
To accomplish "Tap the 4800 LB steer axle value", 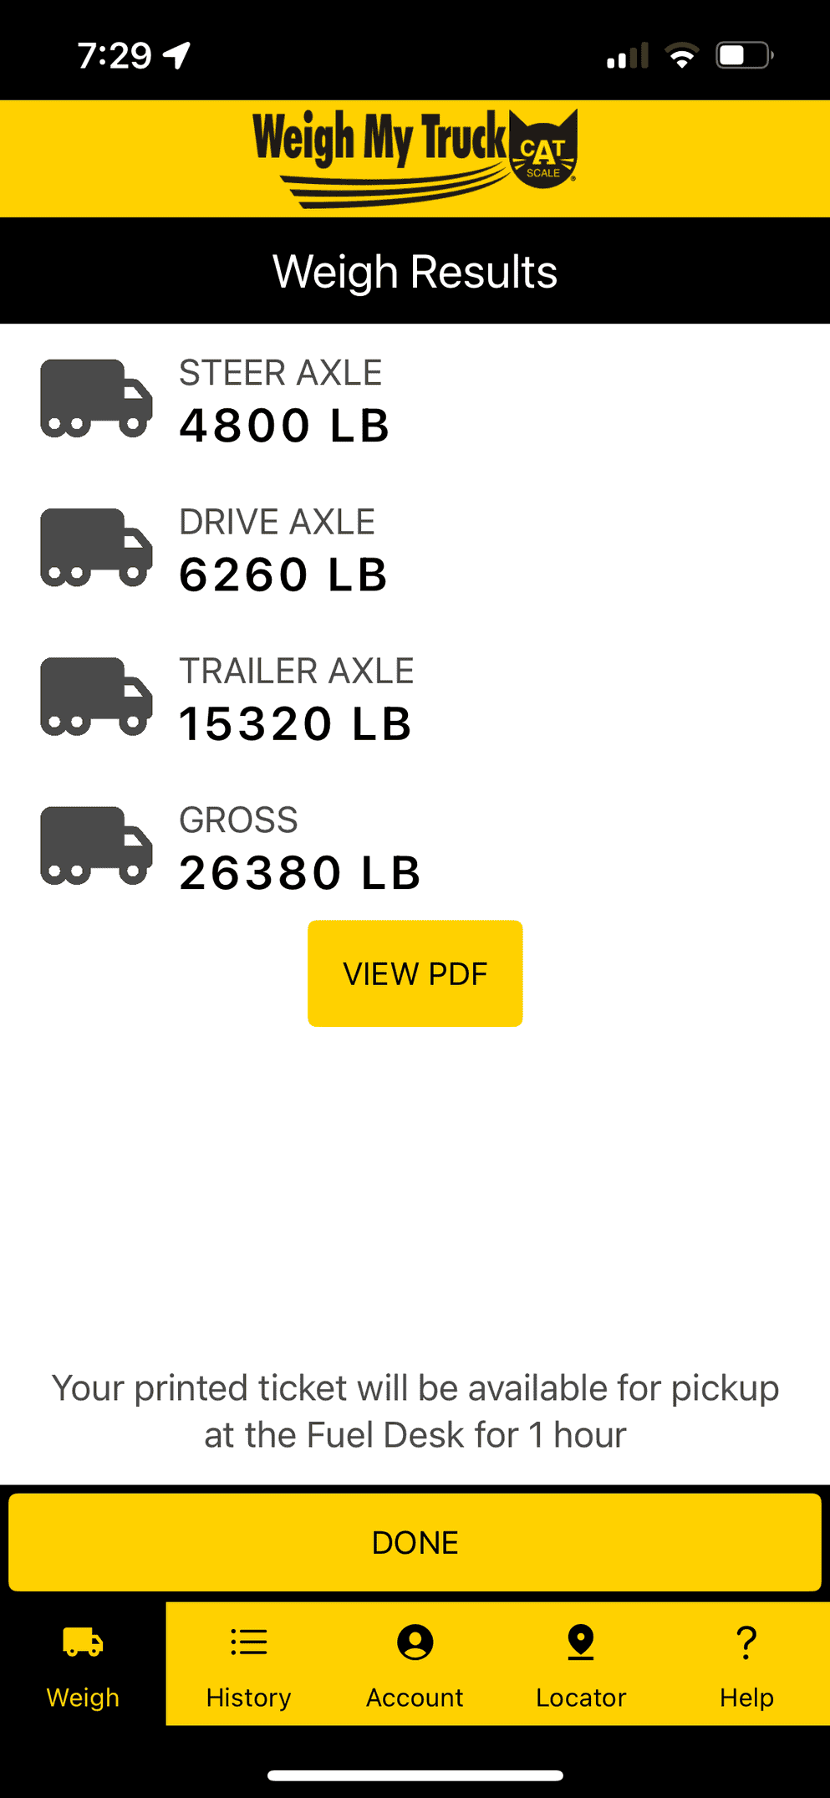I will tap(284, 426).
